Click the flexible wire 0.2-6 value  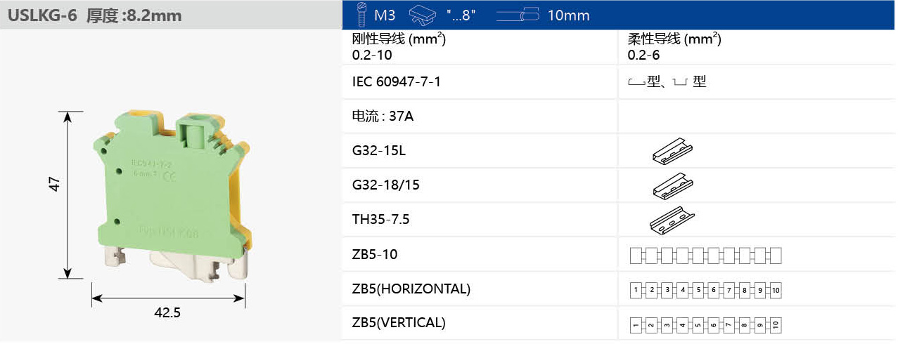pos(643,54)
